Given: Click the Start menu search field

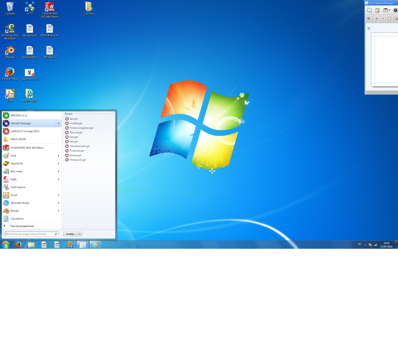Looking at the screenshot, I should tap(29, 233).
